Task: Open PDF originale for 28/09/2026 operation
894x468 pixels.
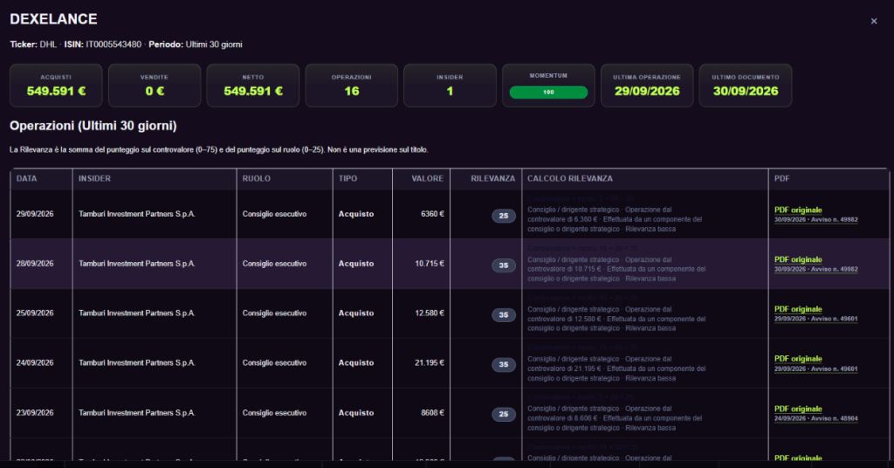Action: pos(798,259)
